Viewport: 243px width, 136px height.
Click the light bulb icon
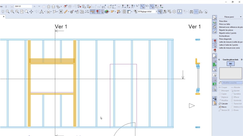click(3, 12)
